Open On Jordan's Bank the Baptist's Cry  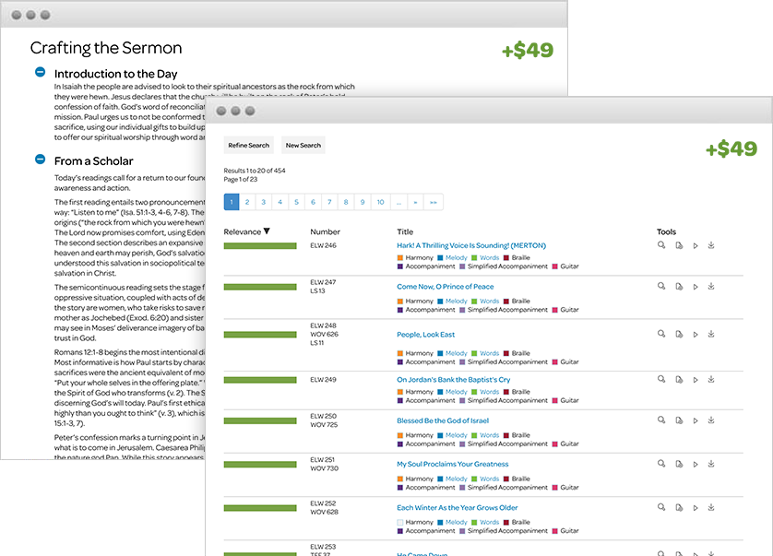pos(454,380)
